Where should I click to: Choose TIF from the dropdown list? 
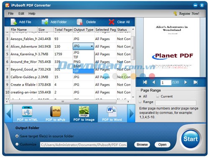pyautogui.click(x=83, y=57)
